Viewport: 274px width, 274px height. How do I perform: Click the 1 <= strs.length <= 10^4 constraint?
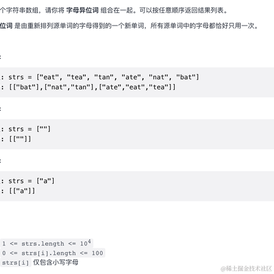pos(46,243)
